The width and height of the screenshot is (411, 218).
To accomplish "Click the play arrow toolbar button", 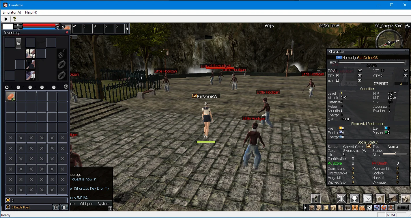I will coord(6,19).
